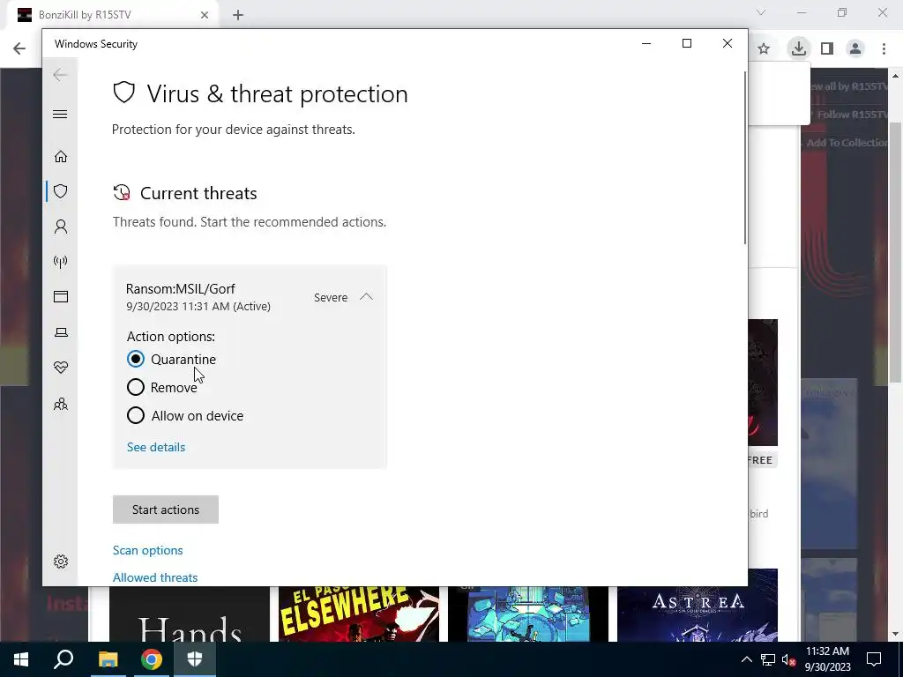Open Account protection person icon in sidebar

pos(61,227)
